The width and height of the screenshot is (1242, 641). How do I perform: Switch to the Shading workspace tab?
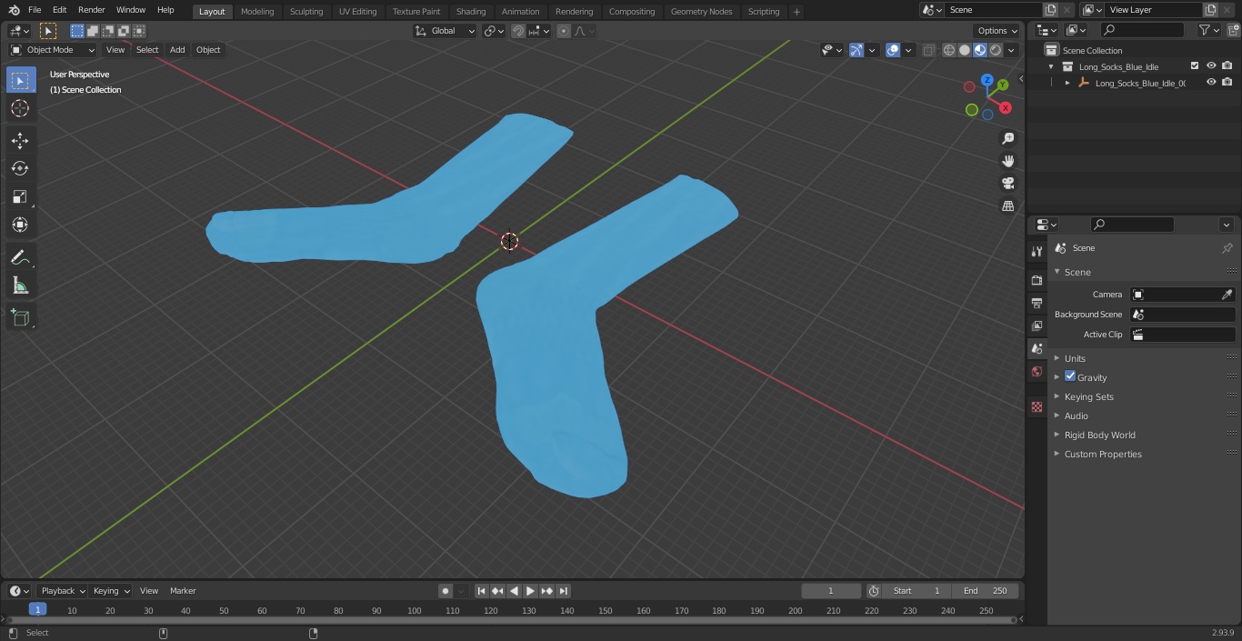click(x=471, y=12)
